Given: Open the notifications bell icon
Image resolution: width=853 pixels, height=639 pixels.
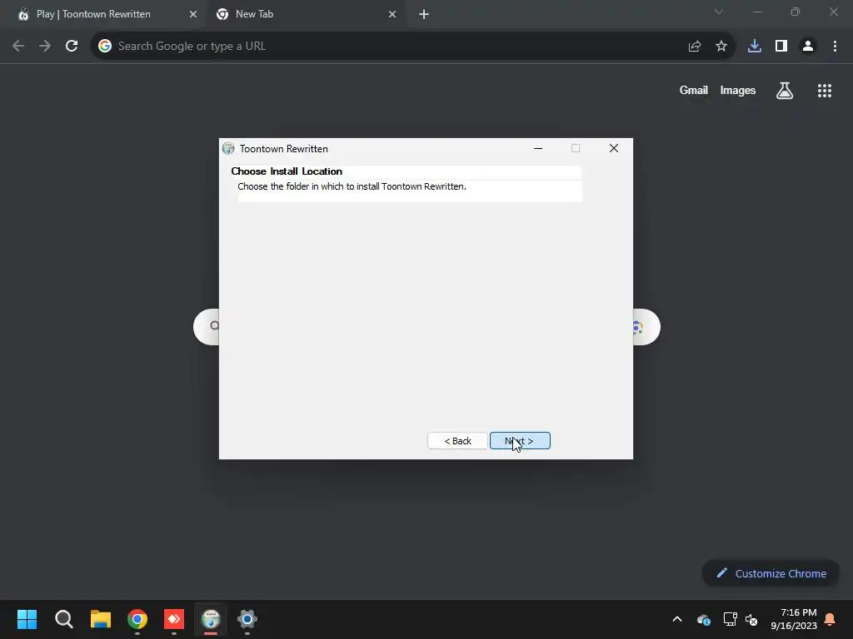Looking at the screenshot, I should (x=831, y=619).
